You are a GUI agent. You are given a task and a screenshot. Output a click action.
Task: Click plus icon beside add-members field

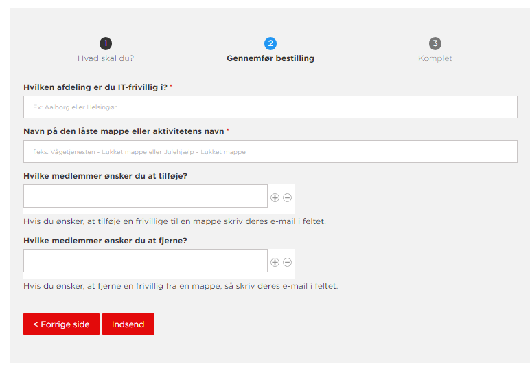pyautogui.click(x=275, y=197)
